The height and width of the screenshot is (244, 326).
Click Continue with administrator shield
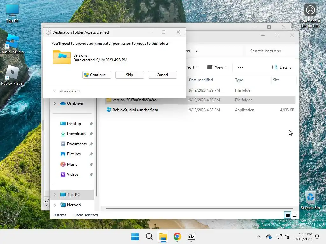(97, 75)
